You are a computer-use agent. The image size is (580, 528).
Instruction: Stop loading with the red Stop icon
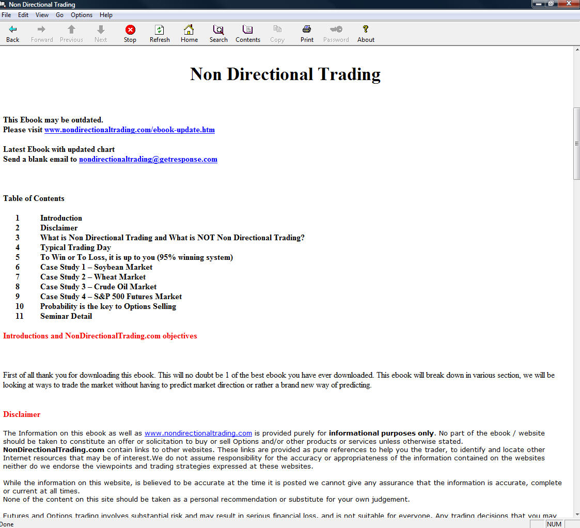tap(130, 34)
